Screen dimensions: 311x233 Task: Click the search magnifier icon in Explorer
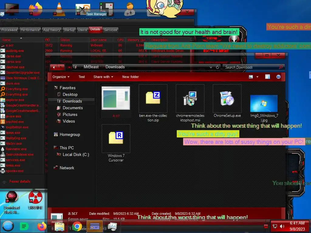[x=281, y=67]
